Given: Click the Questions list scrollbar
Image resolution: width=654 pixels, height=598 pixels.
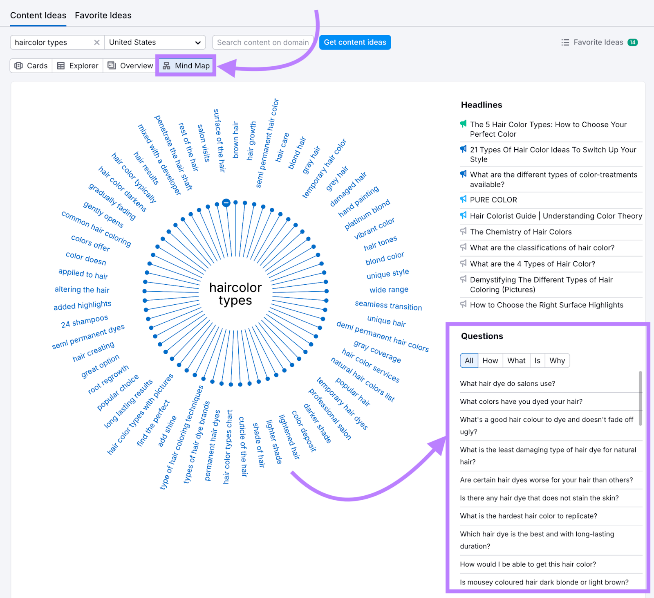Looking at the screenshot, I should [x=640, y=398].
